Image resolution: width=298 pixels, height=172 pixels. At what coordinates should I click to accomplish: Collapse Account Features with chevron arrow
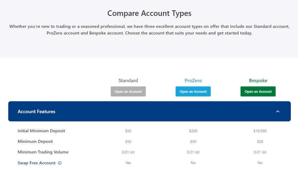coord(278,111)
